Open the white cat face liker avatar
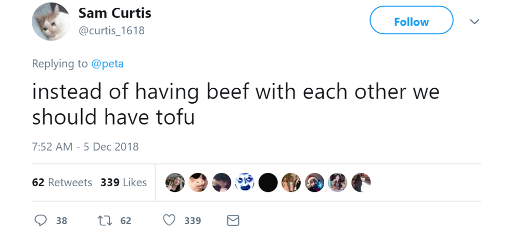The width and height of the screenshot is (510, 248). click(x=198, y=183)
